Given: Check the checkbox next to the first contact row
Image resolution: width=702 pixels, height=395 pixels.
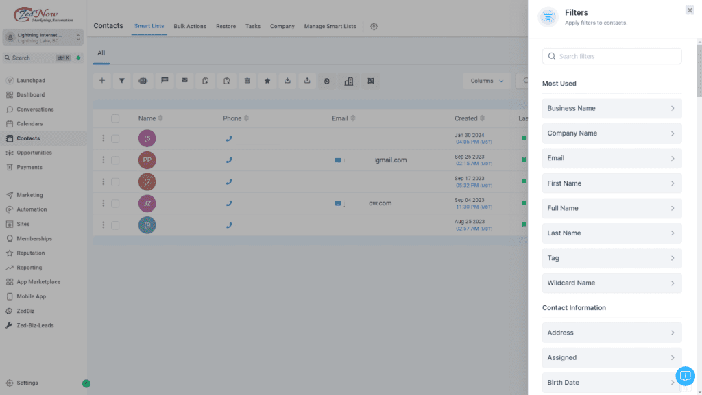Looking at the screenshot, I should click(x=115, y=138).
